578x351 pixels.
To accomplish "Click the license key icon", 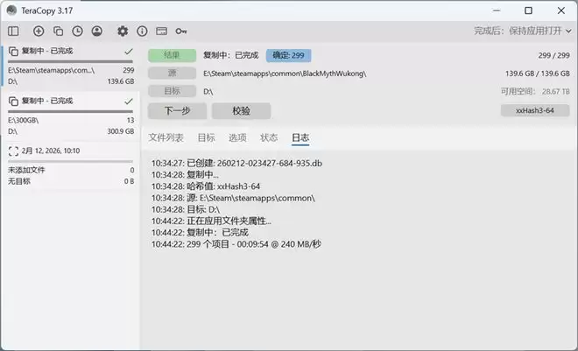I will point(181,31).
